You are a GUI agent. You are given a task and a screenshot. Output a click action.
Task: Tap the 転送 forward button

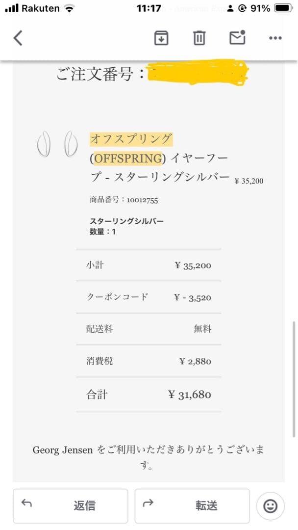point(193,506)
